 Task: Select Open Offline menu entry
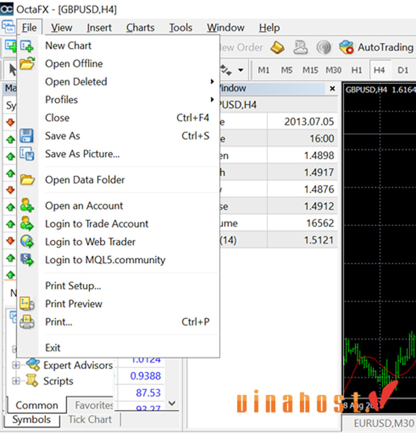(x=118, y=64)
